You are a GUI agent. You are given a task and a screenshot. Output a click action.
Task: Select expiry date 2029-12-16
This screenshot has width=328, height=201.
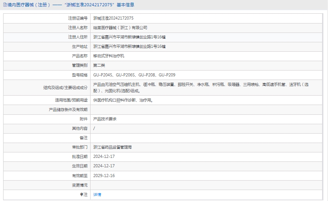(104, 176)
